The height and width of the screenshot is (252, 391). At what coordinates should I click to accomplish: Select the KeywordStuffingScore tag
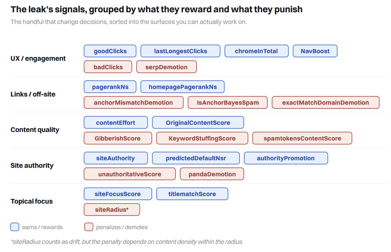[x=202, y=138]
